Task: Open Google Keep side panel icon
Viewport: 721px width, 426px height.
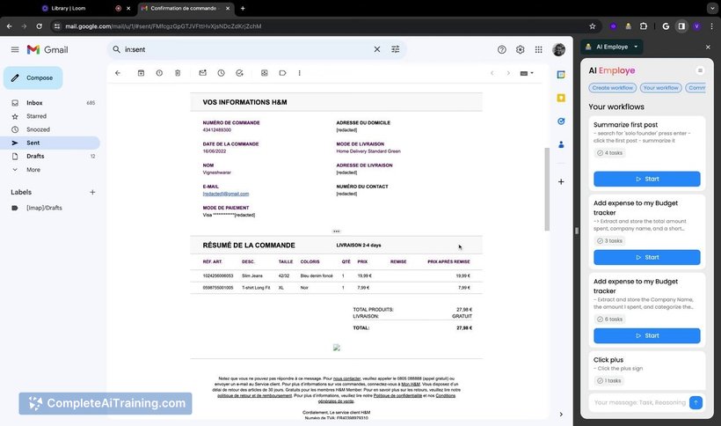Action: (561, 98)
